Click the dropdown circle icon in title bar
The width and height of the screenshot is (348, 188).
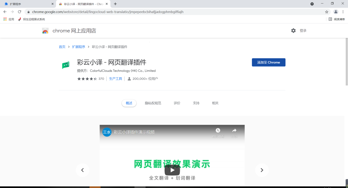coord(312,4)
